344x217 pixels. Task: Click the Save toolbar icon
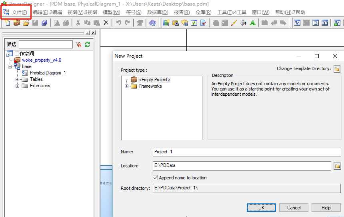35,23
